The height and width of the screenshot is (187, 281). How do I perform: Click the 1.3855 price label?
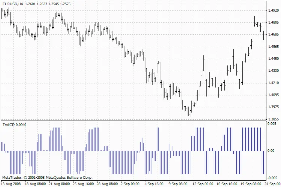coord(274,119)
